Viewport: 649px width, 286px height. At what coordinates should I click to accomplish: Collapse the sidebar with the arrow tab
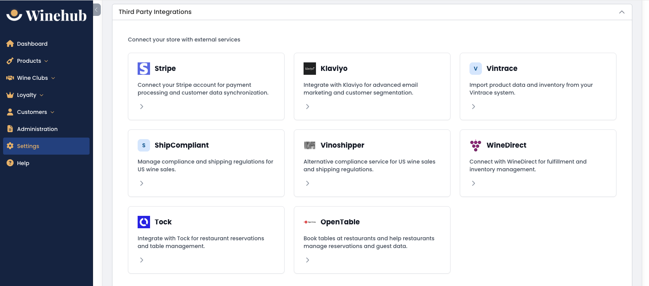coord(97,10)
